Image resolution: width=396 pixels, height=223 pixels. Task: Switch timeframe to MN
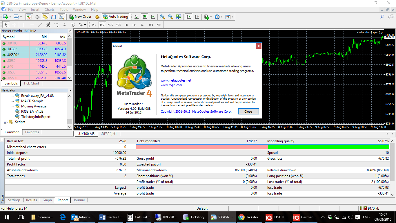tap(159, 25)
